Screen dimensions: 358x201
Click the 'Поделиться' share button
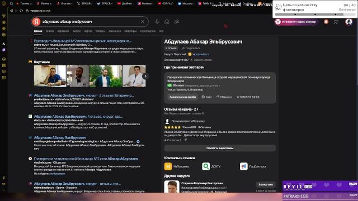191,48
